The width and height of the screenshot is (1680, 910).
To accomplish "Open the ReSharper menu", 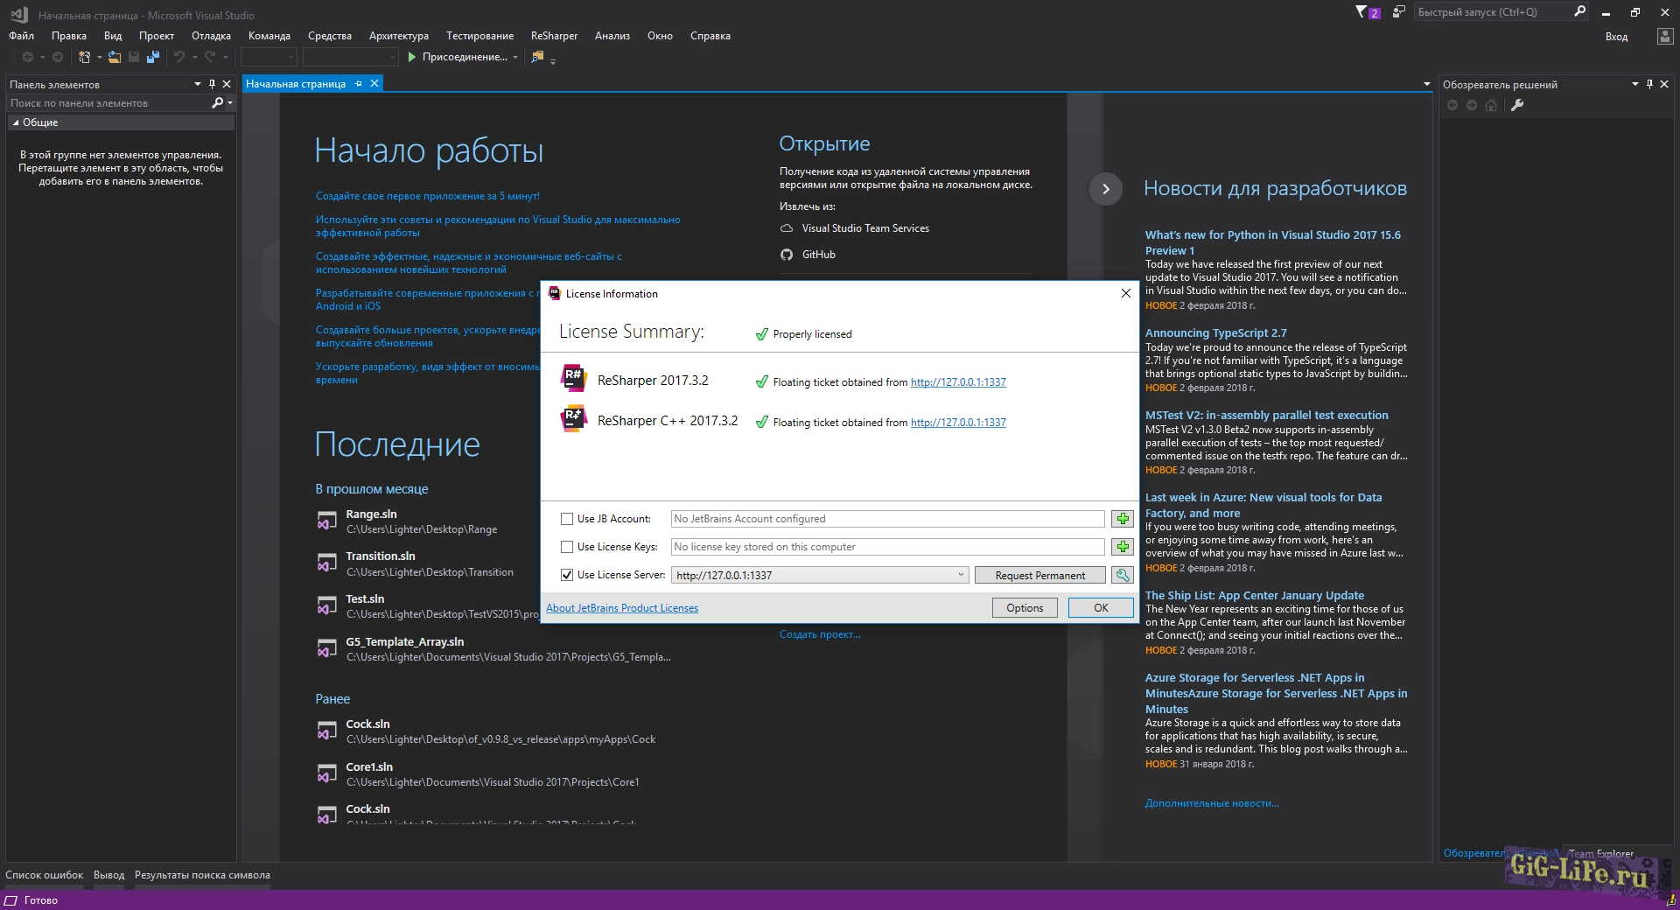I will coord(554,36).
